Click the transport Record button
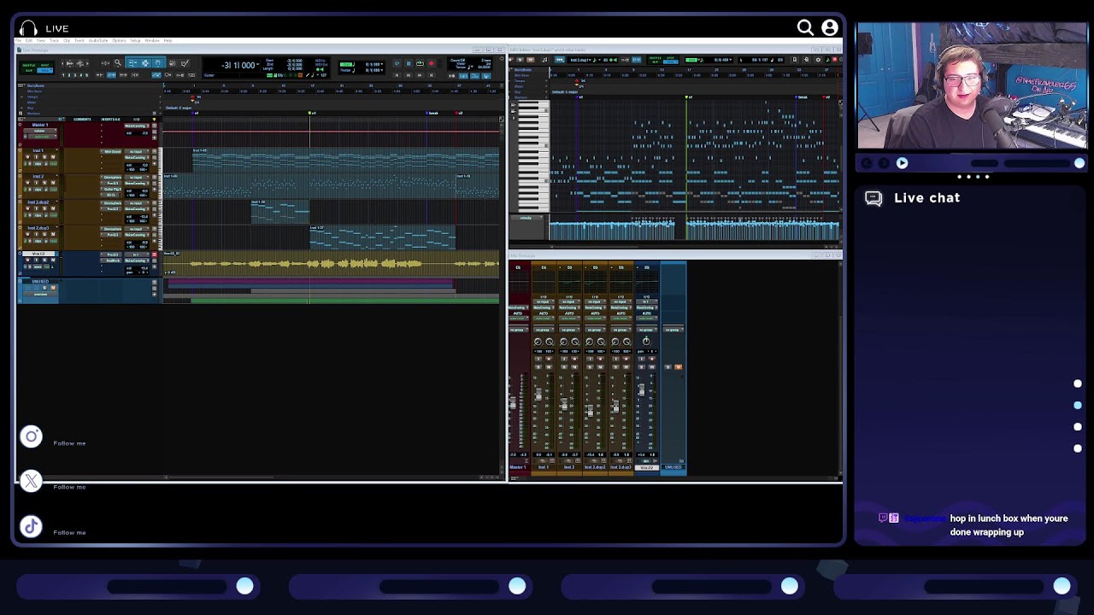 pyautogui.click(x=432, y=63)
